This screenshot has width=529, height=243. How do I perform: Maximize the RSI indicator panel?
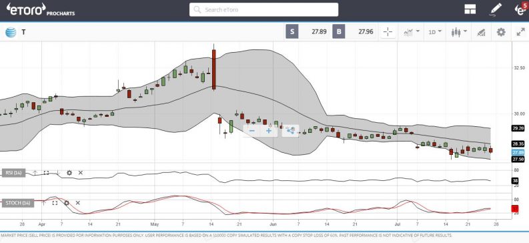(x=46, y=173)
